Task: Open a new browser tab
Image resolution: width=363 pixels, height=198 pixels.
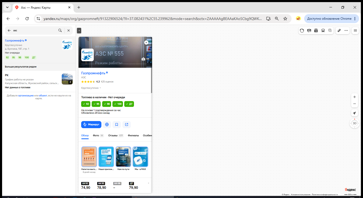Action: tap(79, 7)
